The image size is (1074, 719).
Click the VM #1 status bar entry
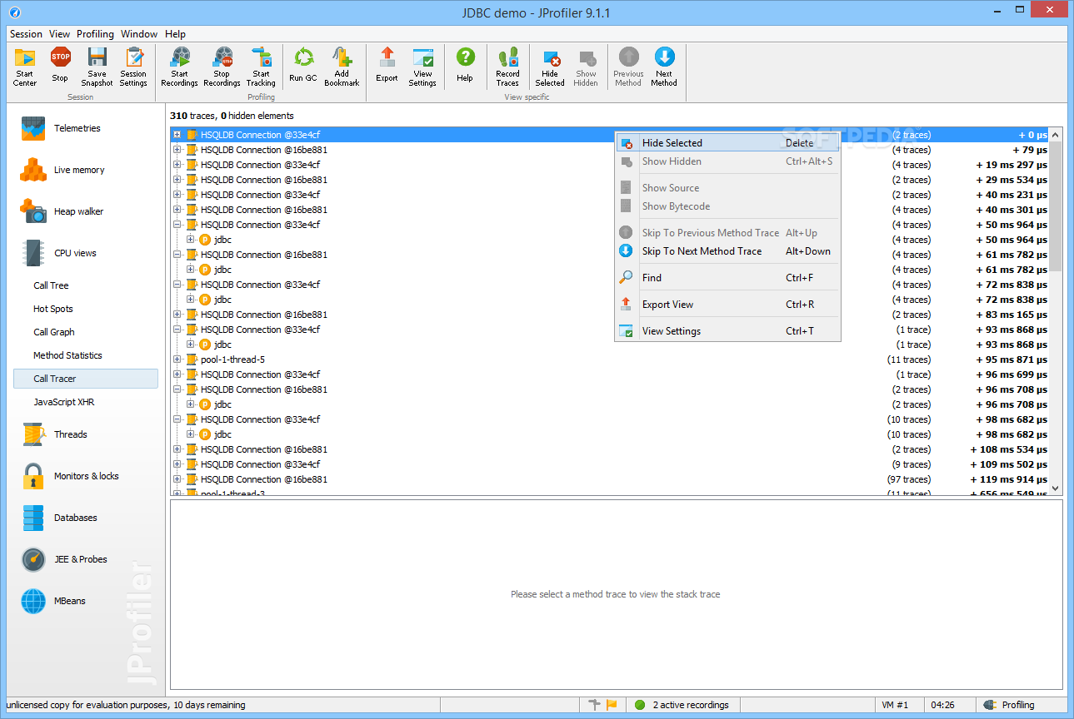896,705
